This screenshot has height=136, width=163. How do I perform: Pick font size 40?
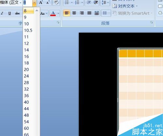28,102
